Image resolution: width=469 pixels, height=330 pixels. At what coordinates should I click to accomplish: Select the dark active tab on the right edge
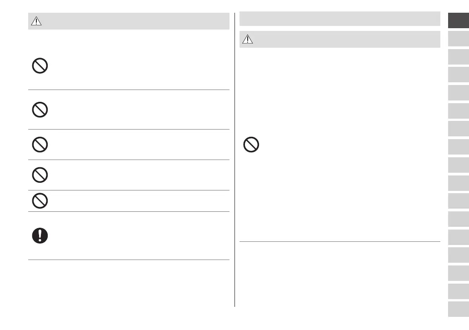[458, 20]
